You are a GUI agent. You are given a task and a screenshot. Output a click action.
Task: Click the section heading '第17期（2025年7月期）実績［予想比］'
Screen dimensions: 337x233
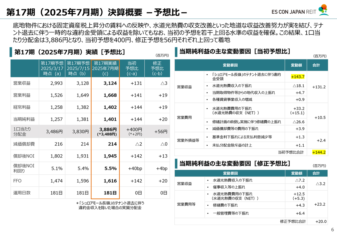pyautogui.click(x=70, y=52)
